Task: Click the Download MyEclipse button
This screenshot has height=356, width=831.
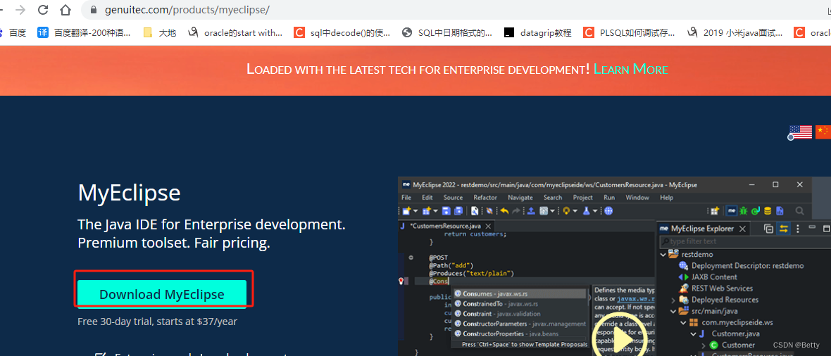Action: [162, 293]
